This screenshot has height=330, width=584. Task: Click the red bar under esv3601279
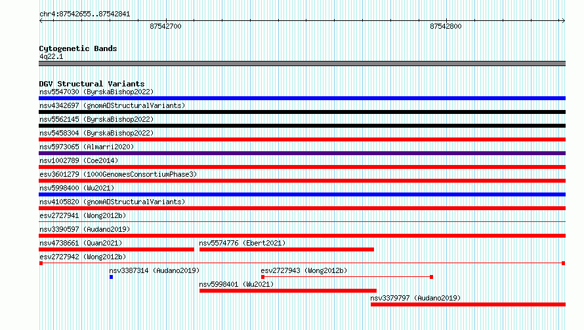[x=302, y=181]
